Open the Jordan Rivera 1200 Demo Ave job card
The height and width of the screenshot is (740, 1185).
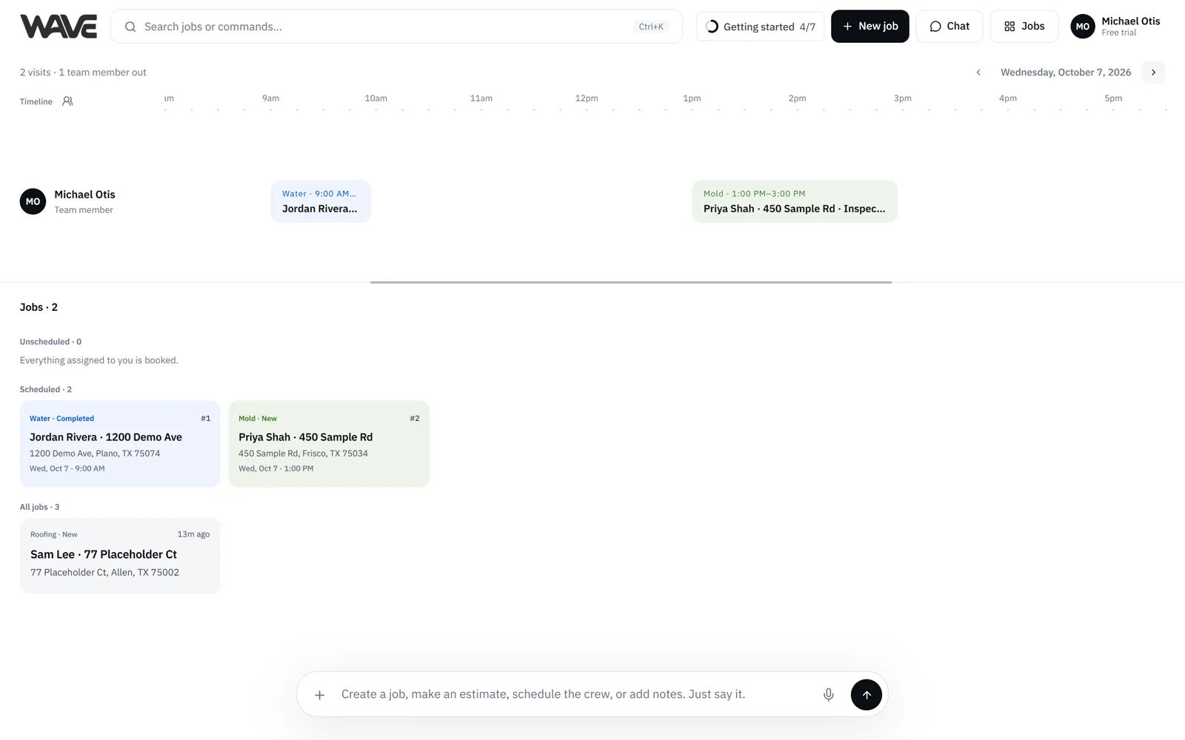pyautogui.click(x=120, y=444)
